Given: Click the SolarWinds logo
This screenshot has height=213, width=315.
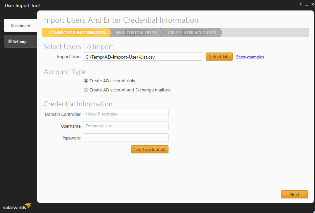Looking at the screenshot, I should pyautogui.click(x=17, y=206).
